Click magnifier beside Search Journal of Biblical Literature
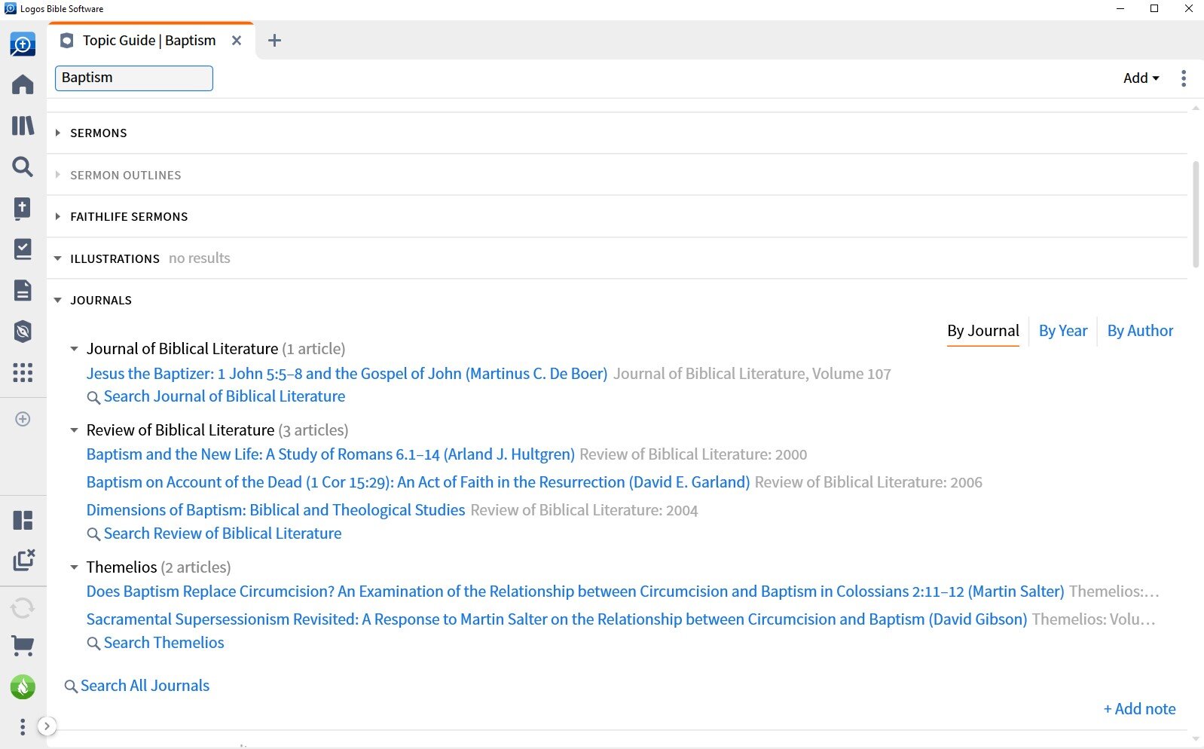Screen dimensions: 1204x749 [x=93, y=397]
